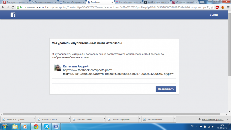The image size is (231, 130).
Task: Switch to the 'УП - новости онлай' tab
Action: point(185,2)
